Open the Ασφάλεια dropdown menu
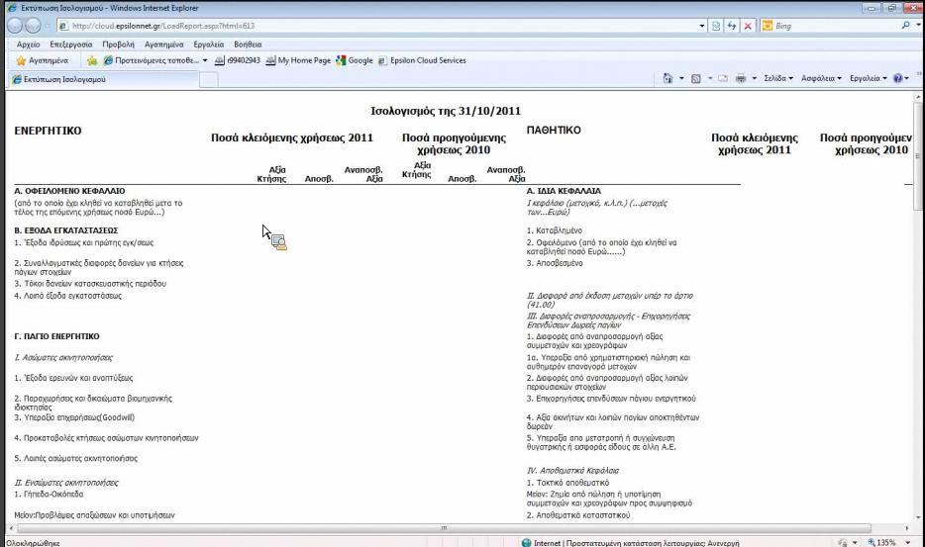 coord(821,78)
